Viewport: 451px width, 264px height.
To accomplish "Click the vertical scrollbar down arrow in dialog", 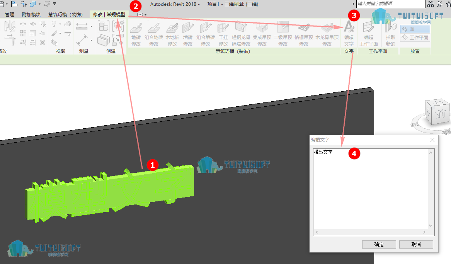I will [431, 226].
